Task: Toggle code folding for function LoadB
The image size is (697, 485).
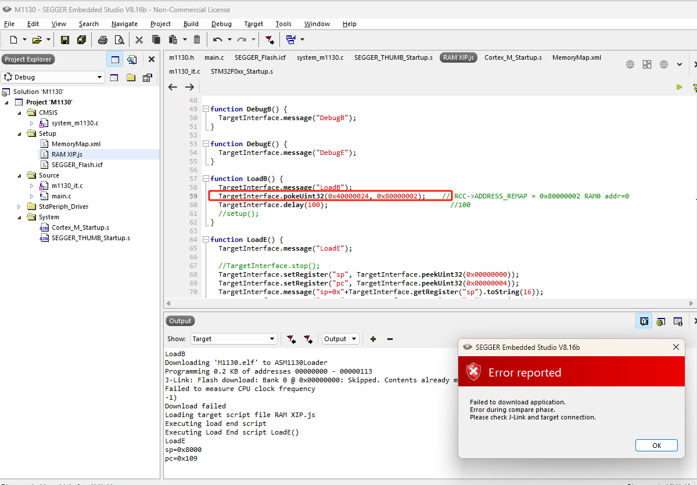Action: pyautogui.click(x=206, y=179)
